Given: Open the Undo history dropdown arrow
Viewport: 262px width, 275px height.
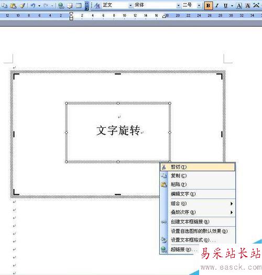Looking at the screenshot, I should coord(39,6).
